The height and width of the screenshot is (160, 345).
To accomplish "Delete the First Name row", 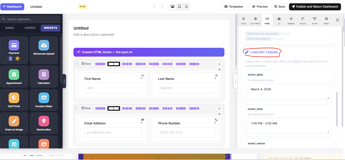I will [219, 70].
